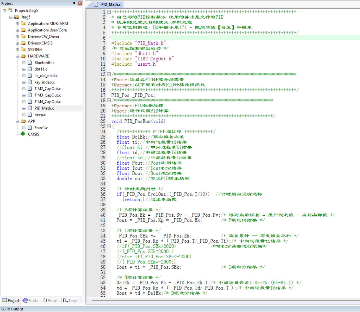The height and width of the screenshot is (312, 360).
Task: Click the Bluetooth.c file icon
Action: pyautogui.click(x=30, y=63)
